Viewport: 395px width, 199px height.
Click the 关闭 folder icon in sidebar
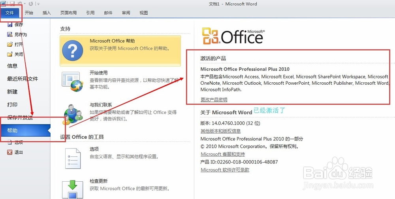pos(10,54)
